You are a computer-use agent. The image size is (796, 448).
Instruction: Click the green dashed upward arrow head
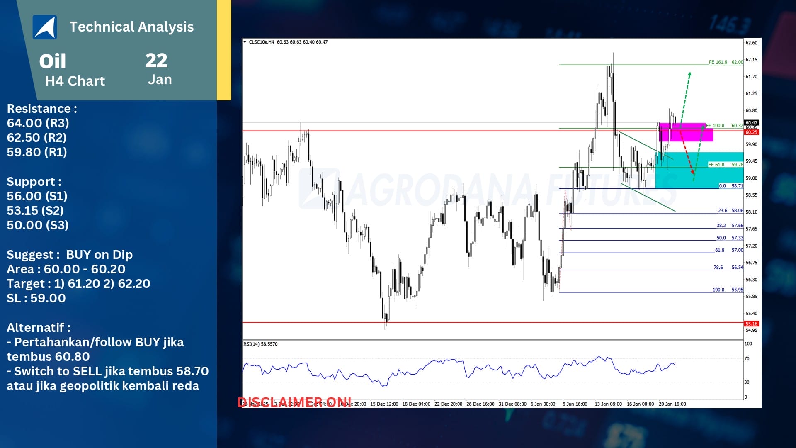coord(689,74)
